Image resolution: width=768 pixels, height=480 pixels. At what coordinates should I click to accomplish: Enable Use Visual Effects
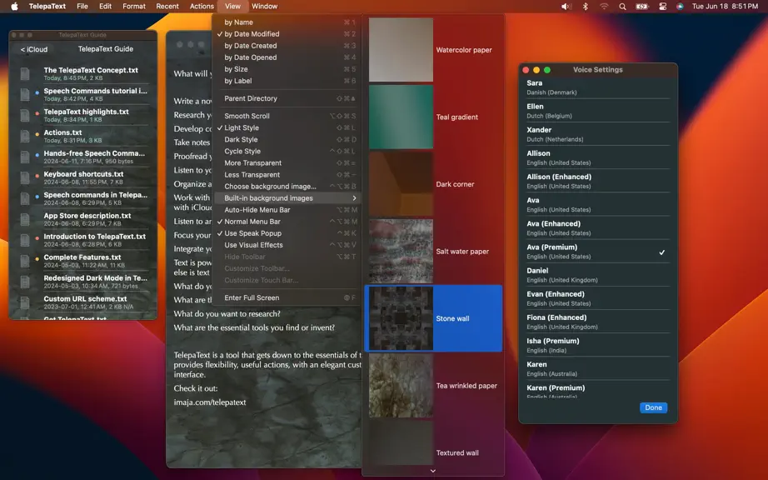pos(287,245)
